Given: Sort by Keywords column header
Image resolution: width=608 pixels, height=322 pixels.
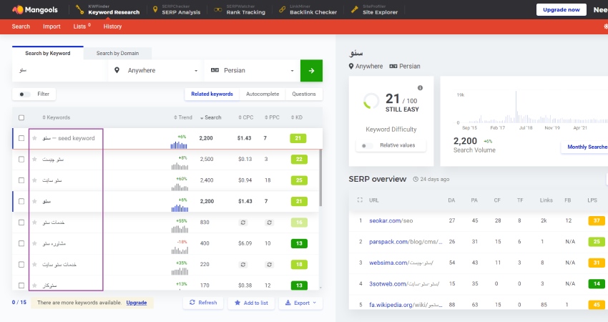Looking at the screenshot, I should click(57, 117).
